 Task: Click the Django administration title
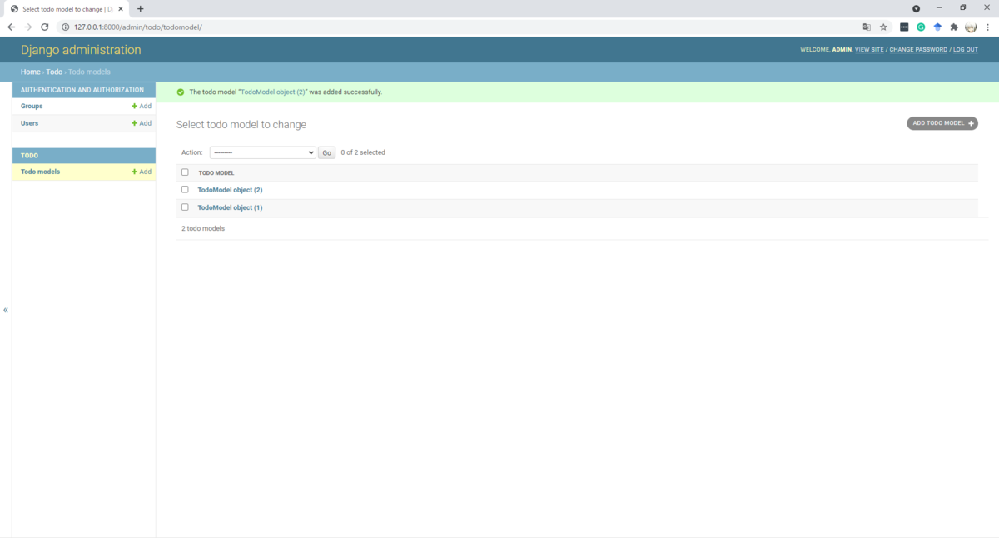point(81,50)
